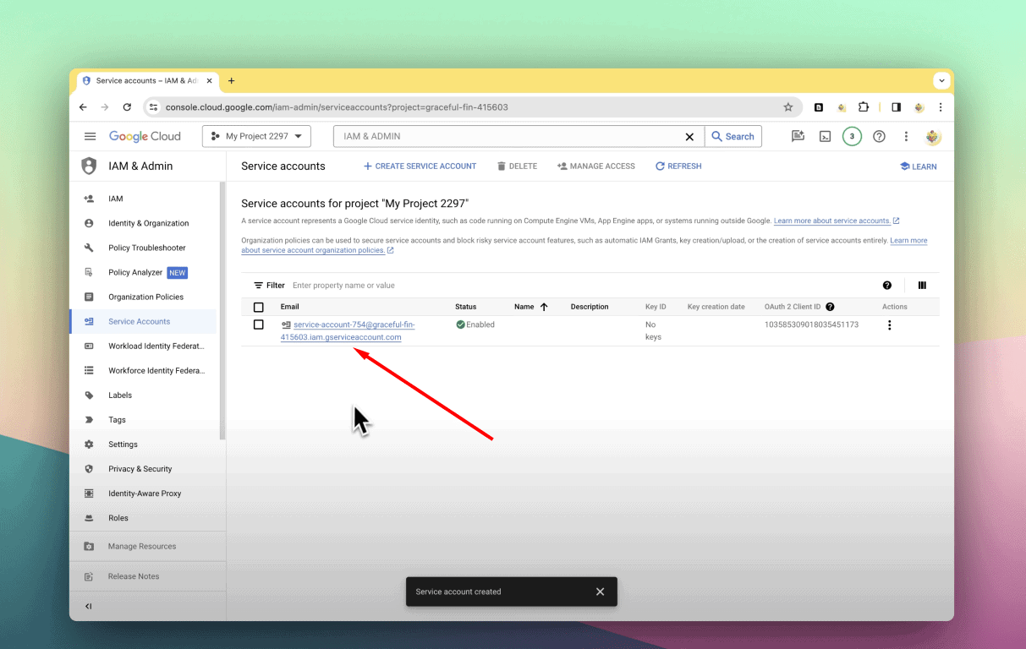This screenshot has width=1026, height=649.
Task: Click the browser back arrow
Action: pos(83,107)
